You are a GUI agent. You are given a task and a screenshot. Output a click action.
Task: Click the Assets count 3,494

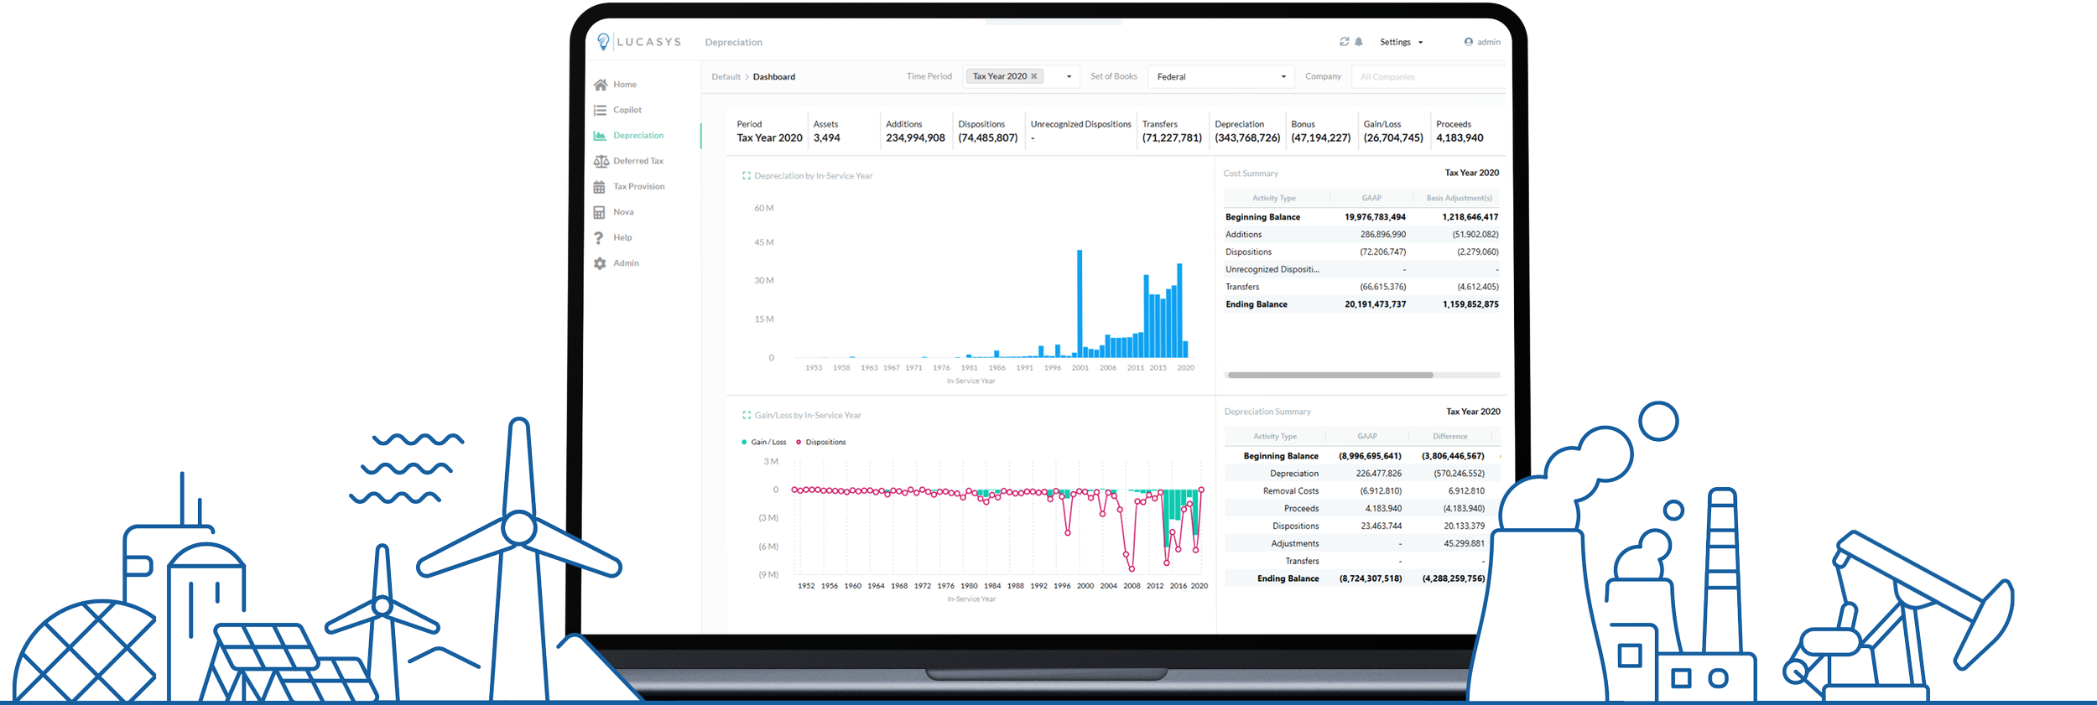(827, 138)
